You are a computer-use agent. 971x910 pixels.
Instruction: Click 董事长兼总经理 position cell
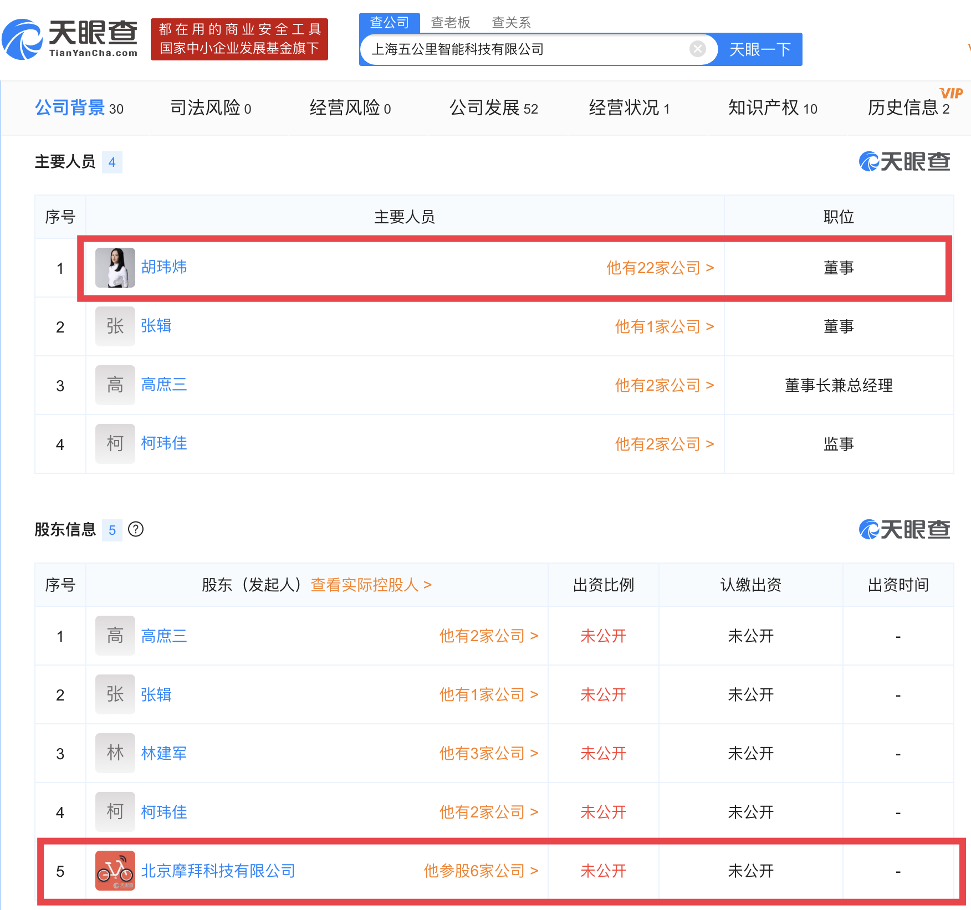click(839, 386)
